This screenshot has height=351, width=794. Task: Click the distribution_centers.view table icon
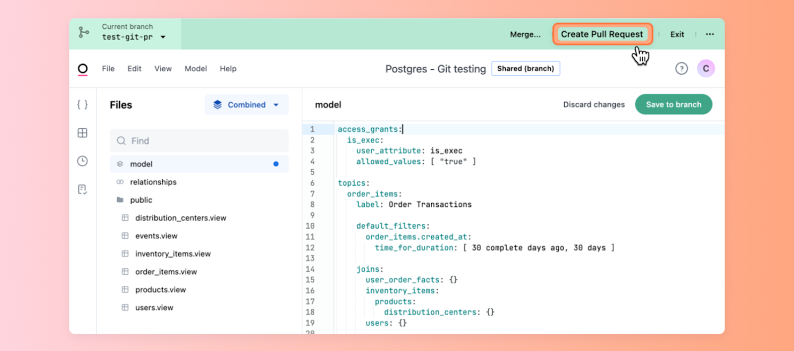click(125, 218)
